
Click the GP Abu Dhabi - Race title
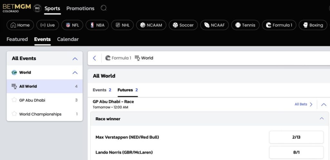(113, 102)
